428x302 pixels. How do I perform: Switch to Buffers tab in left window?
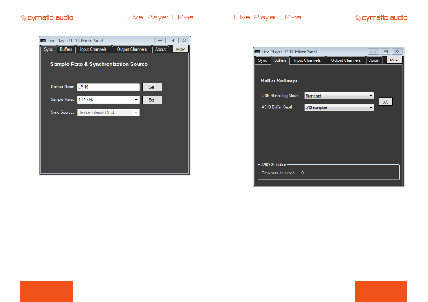[66, 49]
